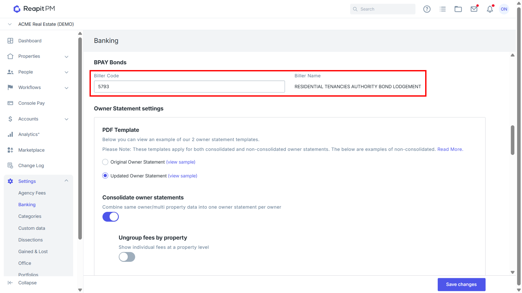Image resolution: width=522 pixels, height=293 pixels.
Task: Expand the People menu chevron
Action: [67, 72]
